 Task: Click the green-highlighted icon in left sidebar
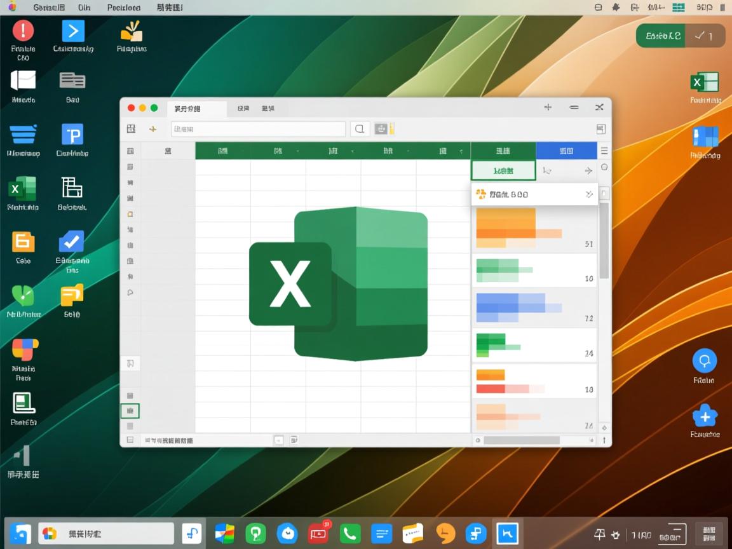(130, 411)
